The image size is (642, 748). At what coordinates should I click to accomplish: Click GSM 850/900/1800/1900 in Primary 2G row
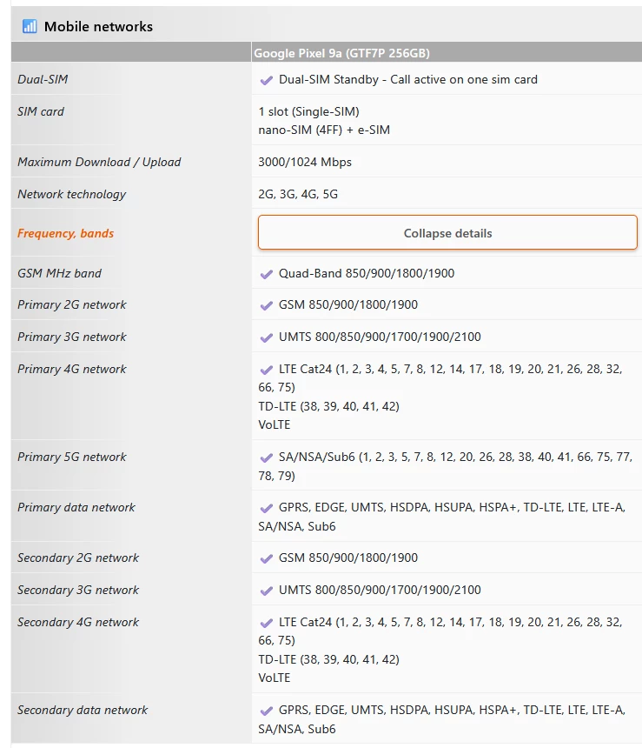point(348,304)
